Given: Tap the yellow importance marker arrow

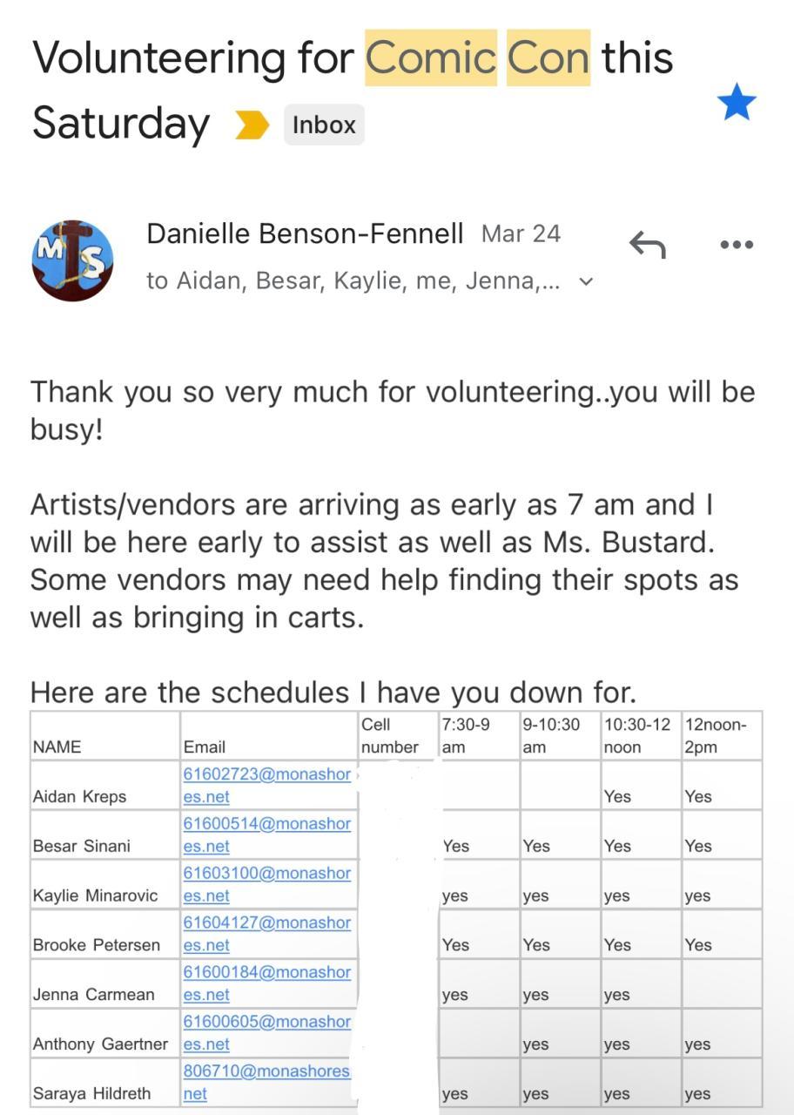Looking at the screenshot, I should pyautogui.click(x=252, y=125).
